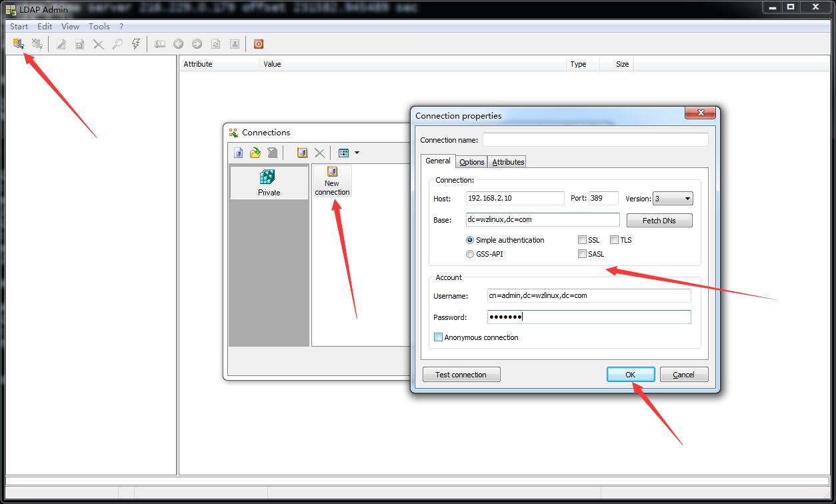Screen dimensions: 836x504
Task: Select Simple authentication radio button
Action: pyautogui.click(x=470, y=240)
